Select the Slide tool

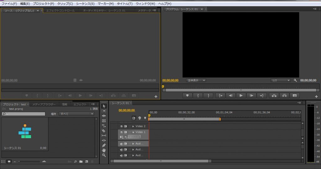pos(104,141)
